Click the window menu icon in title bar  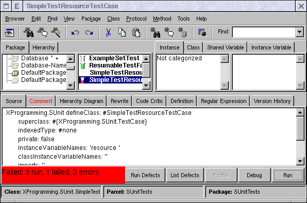click(6, 6)
